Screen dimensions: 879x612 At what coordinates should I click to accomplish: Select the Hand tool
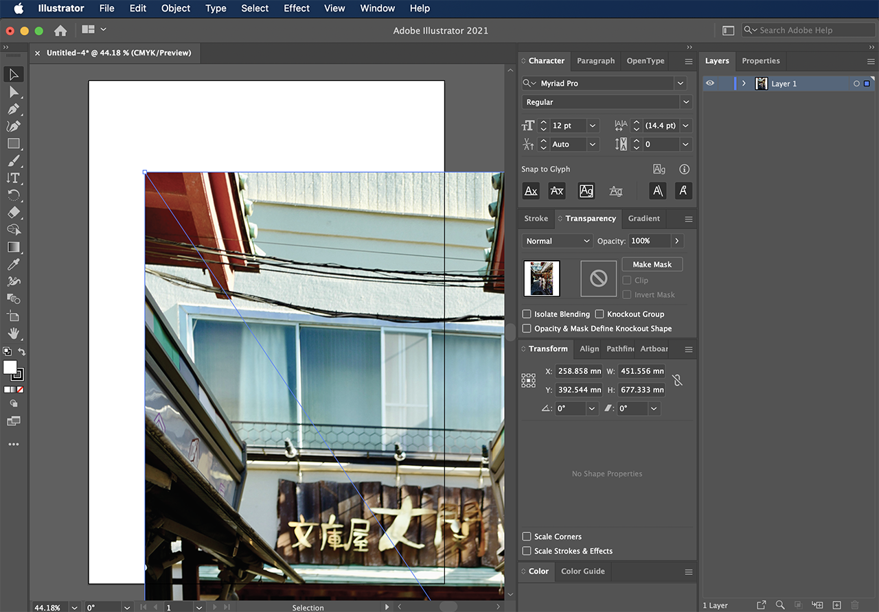point(13,333)
